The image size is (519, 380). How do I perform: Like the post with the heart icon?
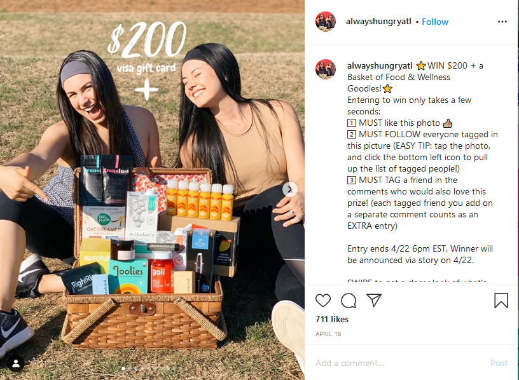click(x=323, y=301)
